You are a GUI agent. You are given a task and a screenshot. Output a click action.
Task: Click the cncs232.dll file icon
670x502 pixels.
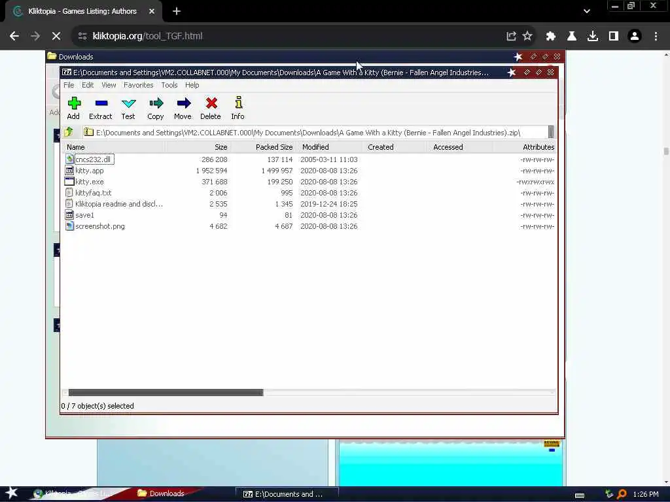pyautogui.click(x=69, y=159)
